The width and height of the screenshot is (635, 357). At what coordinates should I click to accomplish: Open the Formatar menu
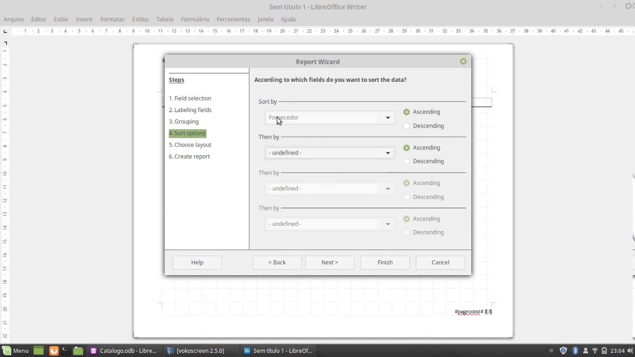point(113,19)
